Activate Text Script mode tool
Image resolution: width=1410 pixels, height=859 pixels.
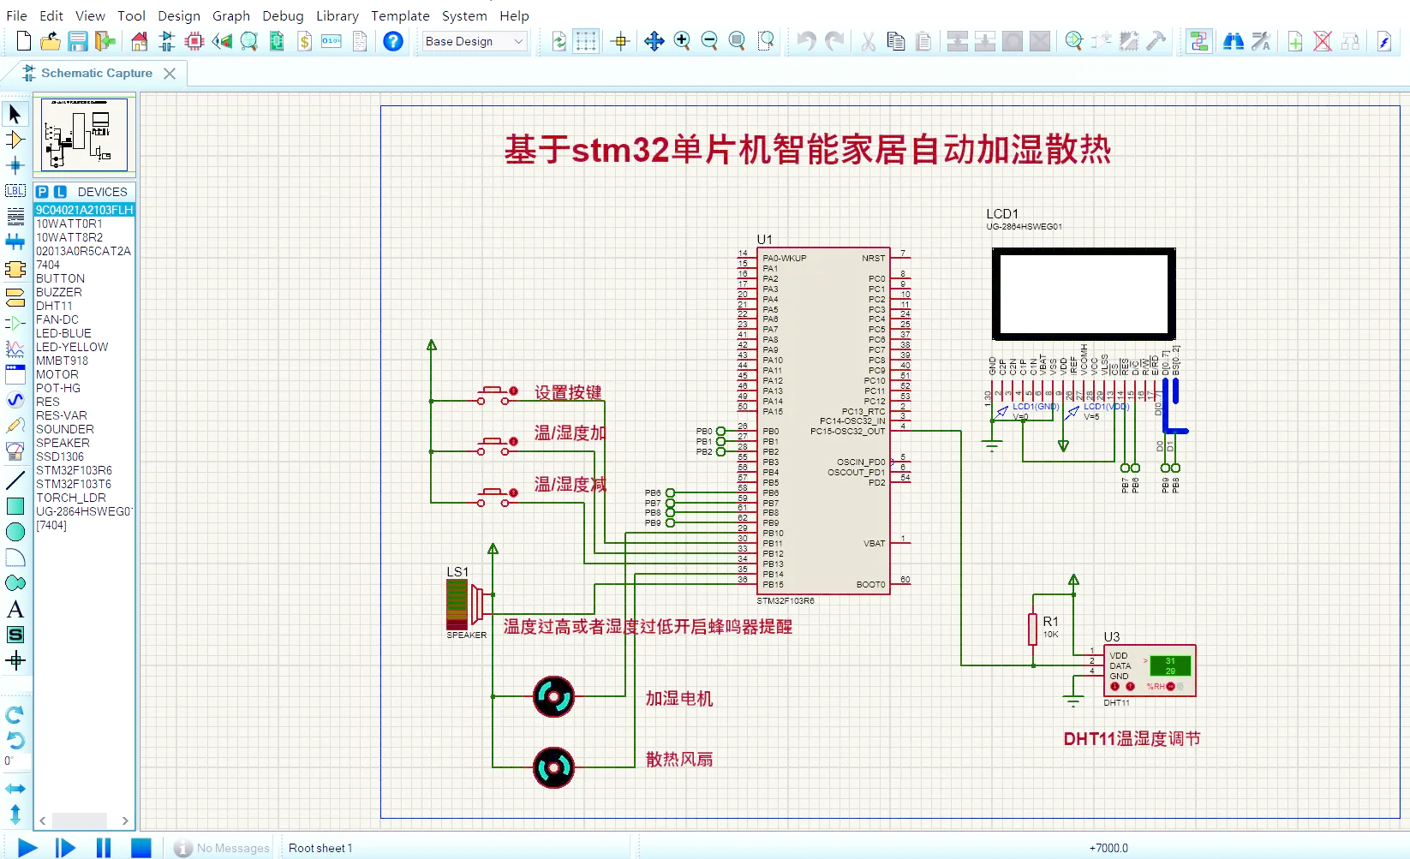tap(15, 217)
